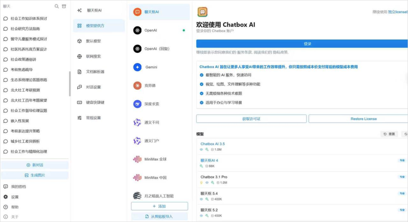This screenshot has height=222, width=408.
Task: Click the 关于 info icon
Action: 6,217
